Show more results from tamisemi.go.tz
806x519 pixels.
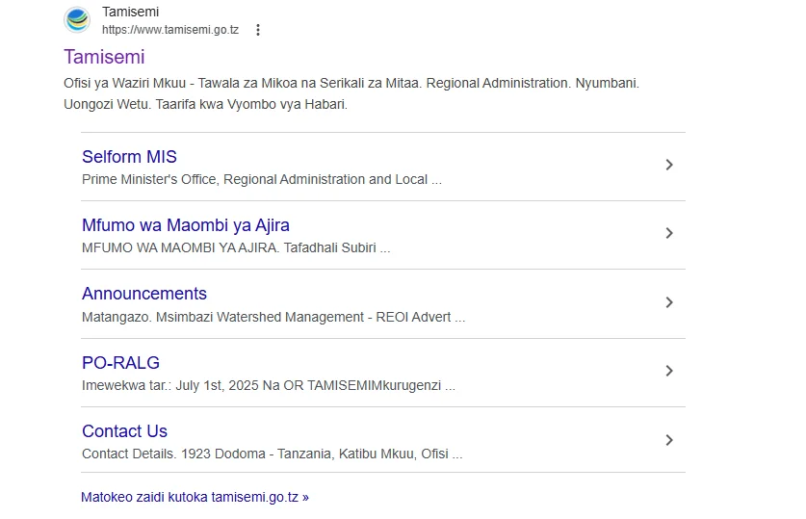(x=195, y=497)
